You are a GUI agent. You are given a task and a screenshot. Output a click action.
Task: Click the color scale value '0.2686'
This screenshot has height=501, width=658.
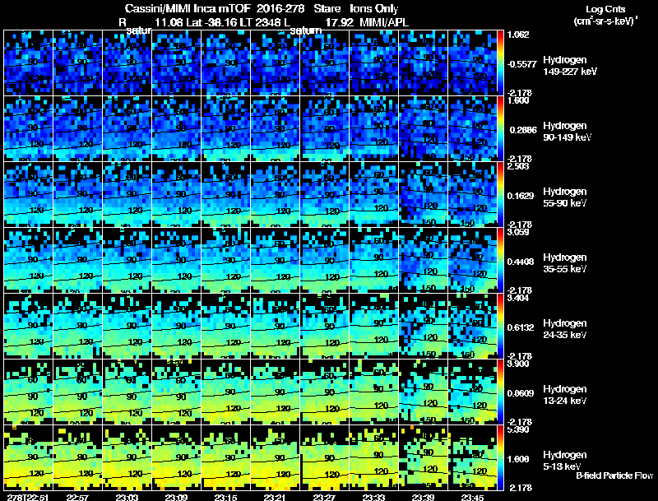[x=523, y=130]
